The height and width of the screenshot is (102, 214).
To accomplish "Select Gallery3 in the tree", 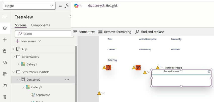I will point(36,87).
